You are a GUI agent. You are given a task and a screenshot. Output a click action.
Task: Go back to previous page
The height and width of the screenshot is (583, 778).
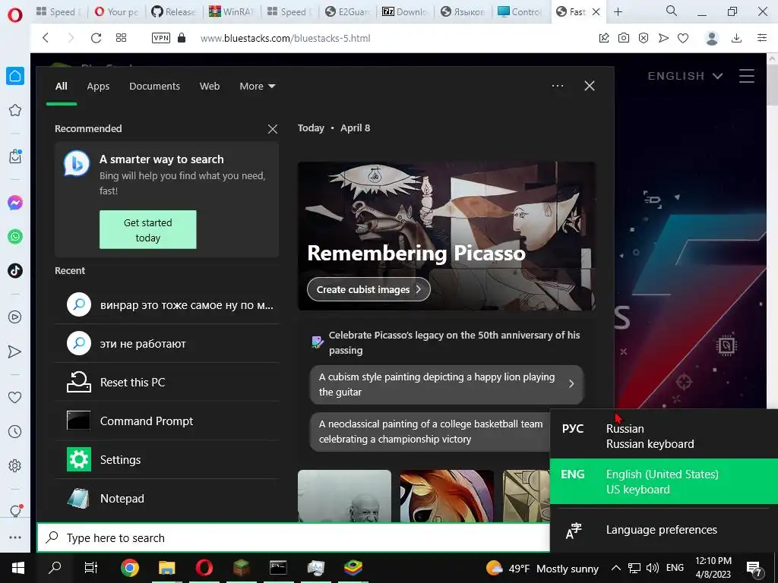tap(46, 38)
